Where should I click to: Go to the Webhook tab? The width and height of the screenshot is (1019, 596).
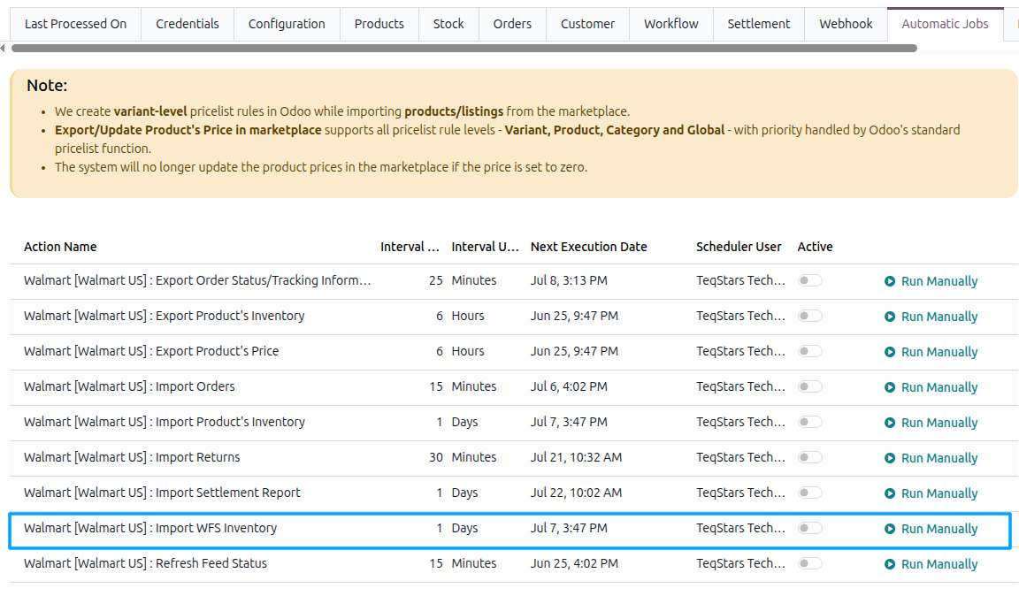click(846, 24)
